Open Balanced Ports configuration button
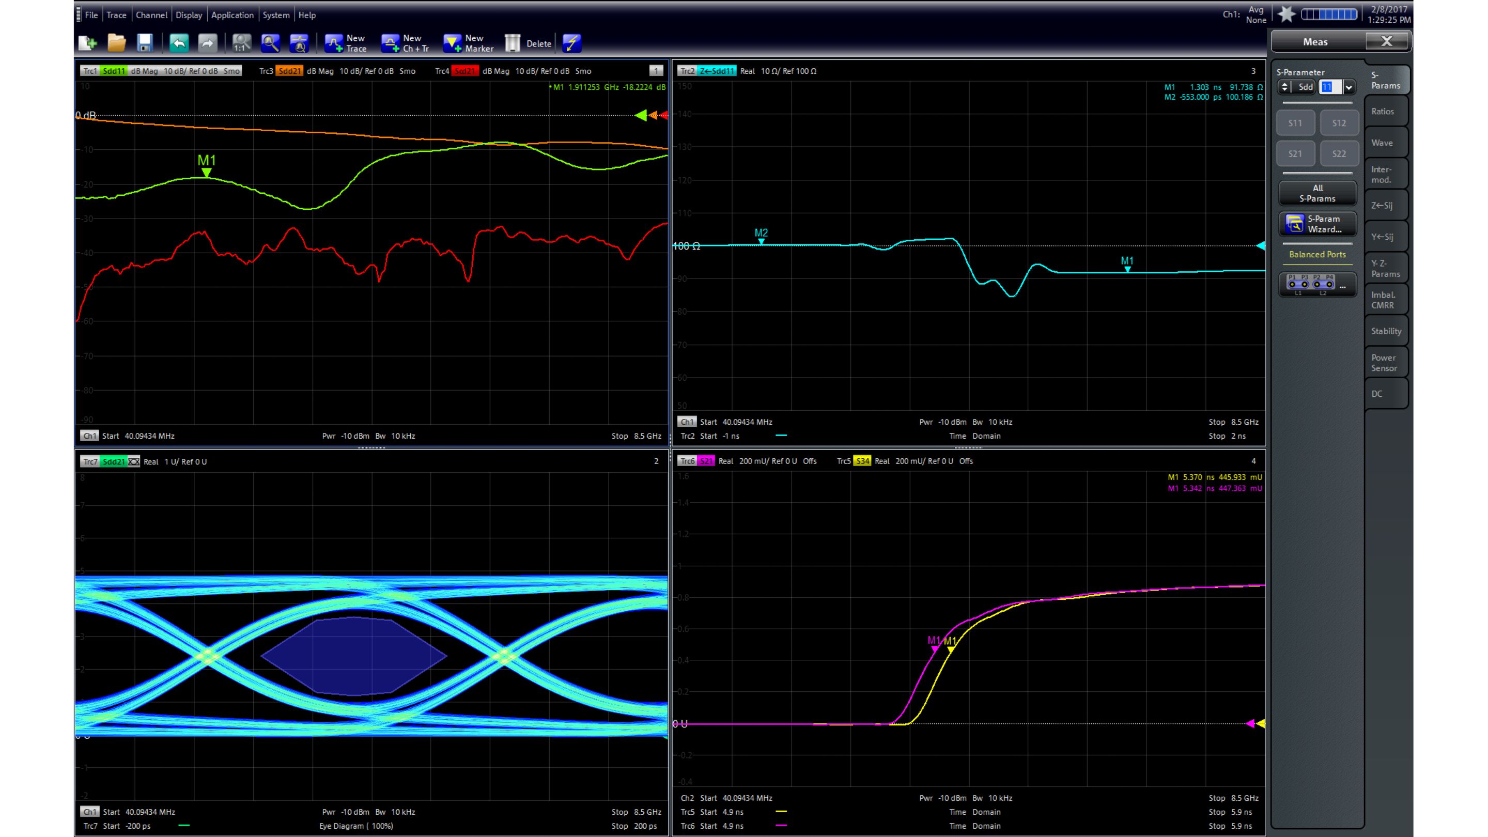 (x=1317, y=284)
